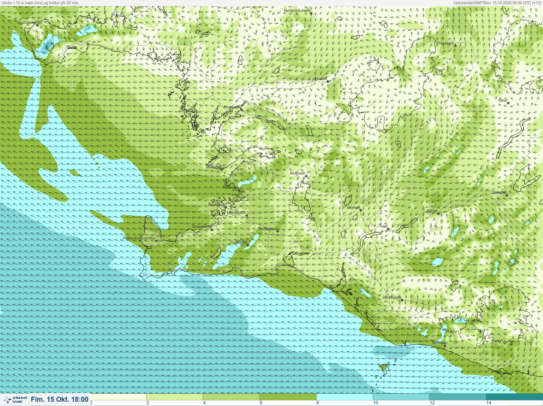Click the Veðurstofan/HM750m model run timestamp

497,3
